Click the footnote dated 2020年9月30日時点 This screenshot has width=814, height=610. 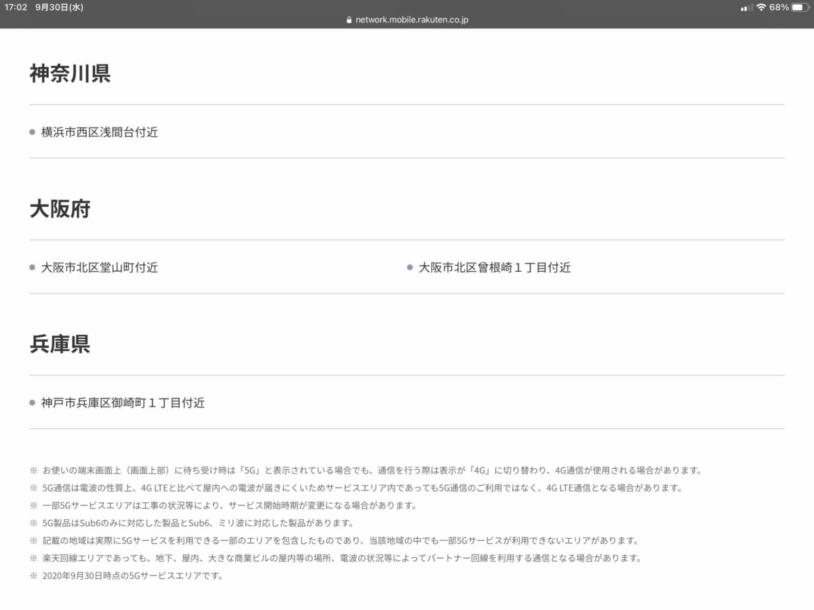(x=132, y=576)
